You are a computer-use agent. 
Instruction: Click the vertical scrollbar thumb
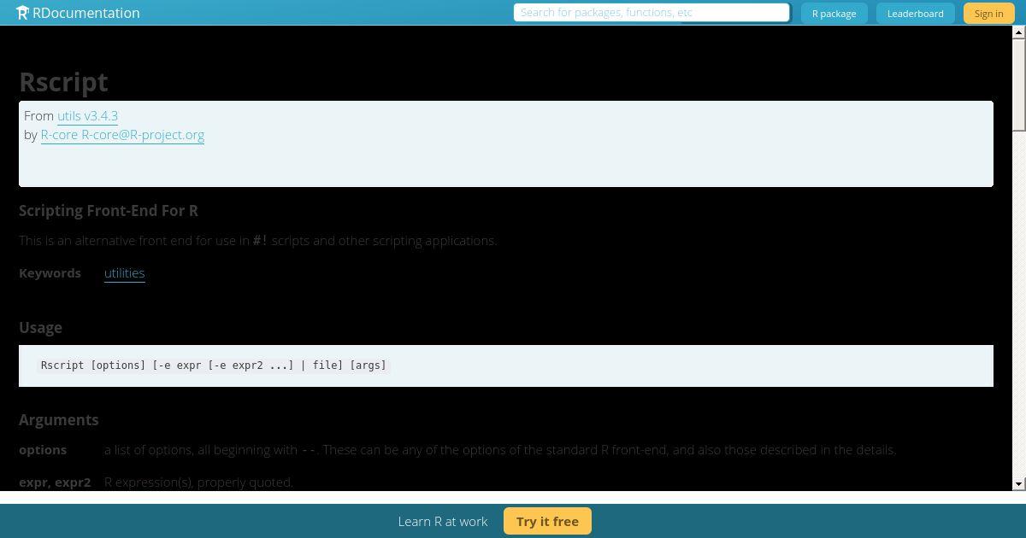(x=1018, y=85)
